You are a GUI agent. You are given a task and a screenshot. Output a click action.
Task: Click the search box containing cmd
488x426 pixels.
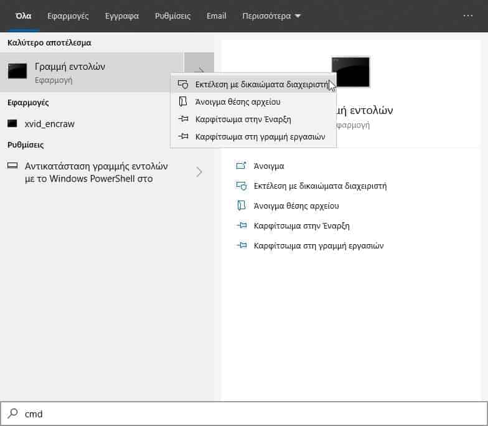pyautogui.click(x=249, y=414)
